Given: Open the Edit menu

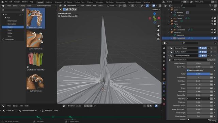Looking at the screenshot, I should coord(11,2).
